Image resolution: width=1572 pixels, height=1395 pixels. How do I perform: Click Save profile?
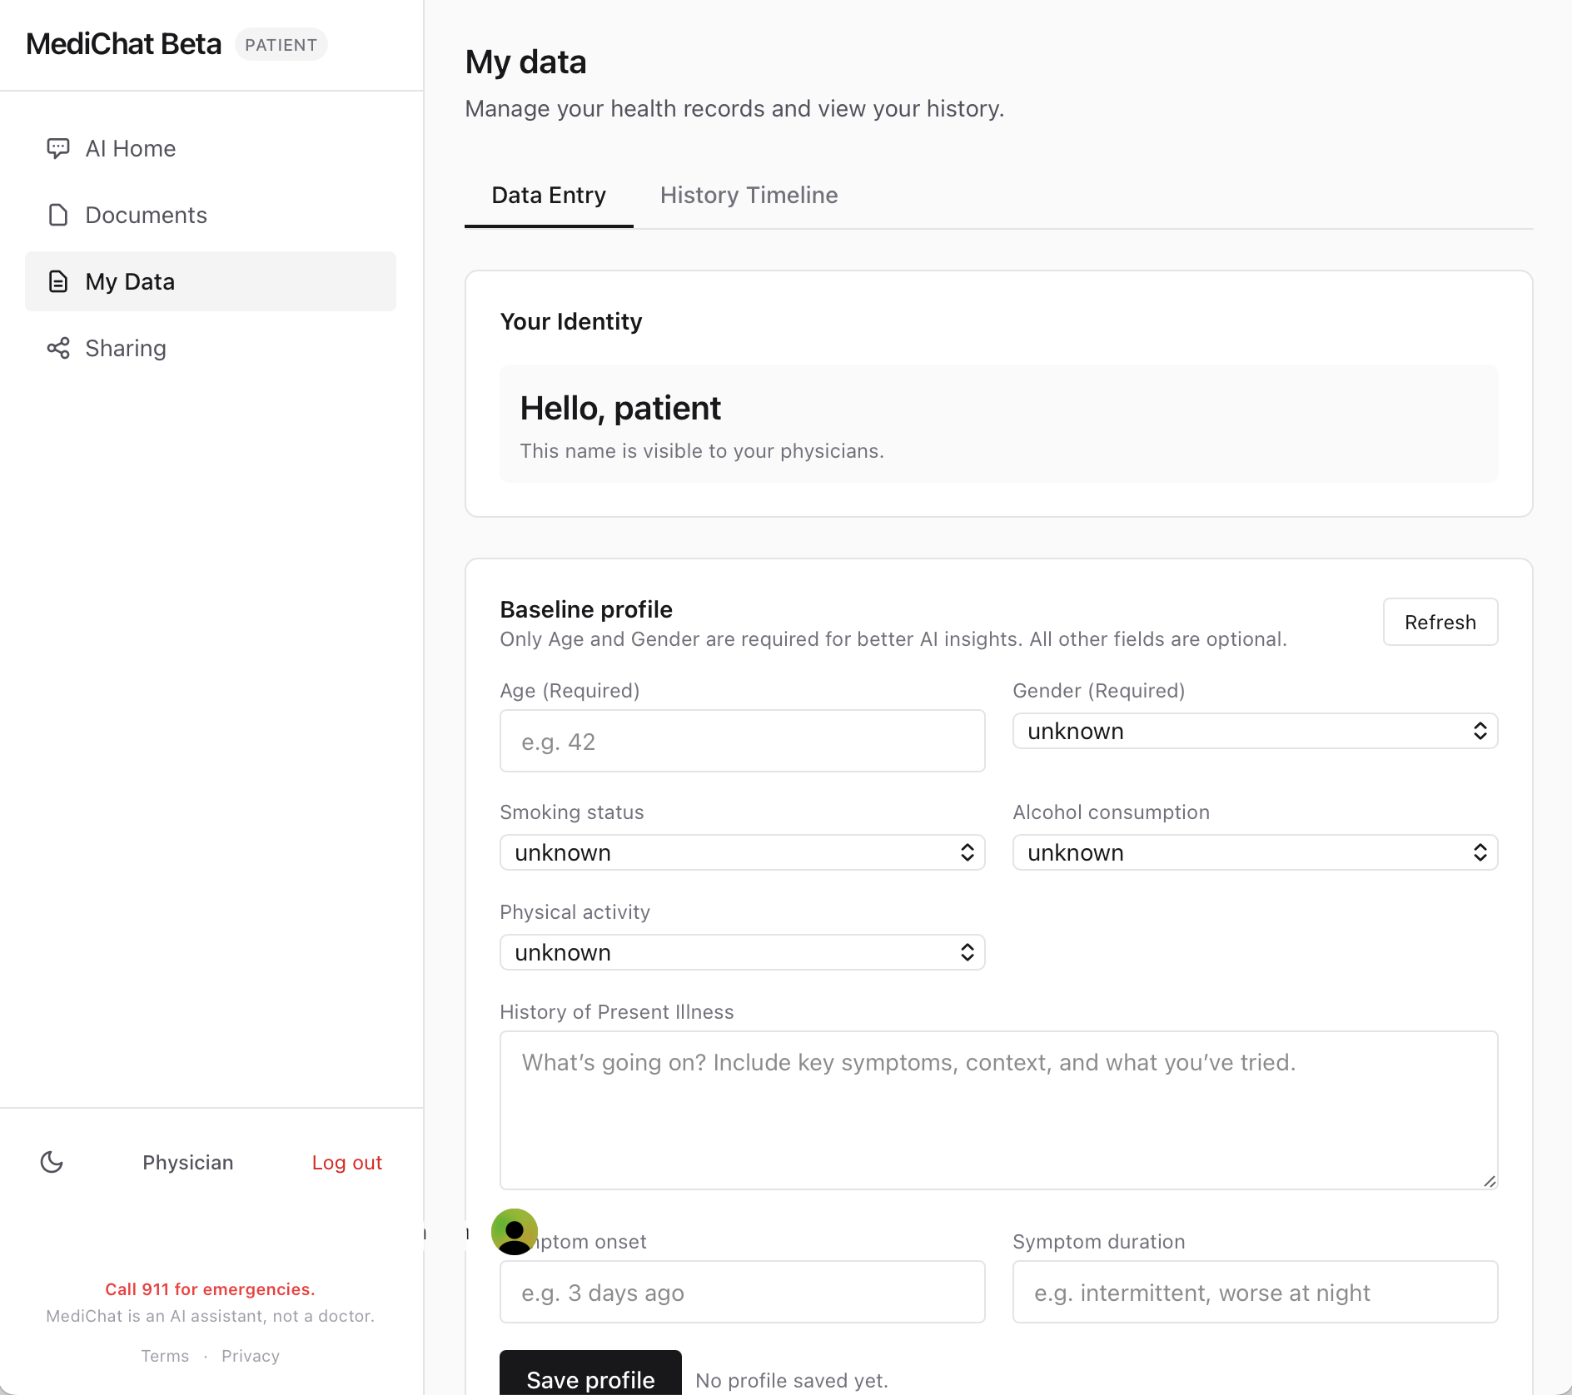coord(589,1379)
